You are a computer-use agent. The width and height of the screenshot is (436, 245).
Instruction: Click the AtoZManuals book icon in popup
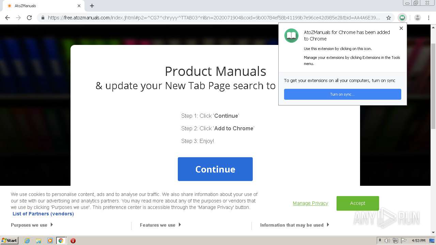292,36
